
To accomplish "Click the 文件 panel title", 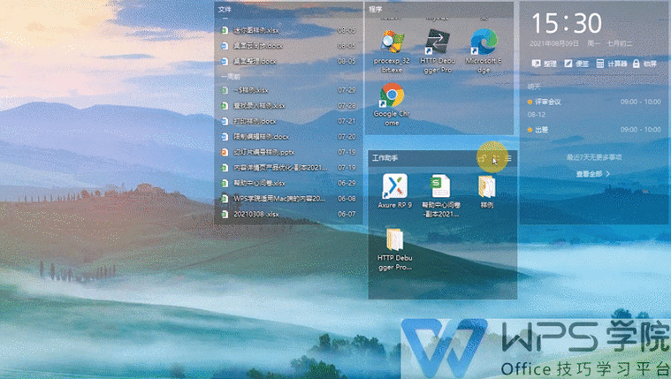I will click(225, 10).
